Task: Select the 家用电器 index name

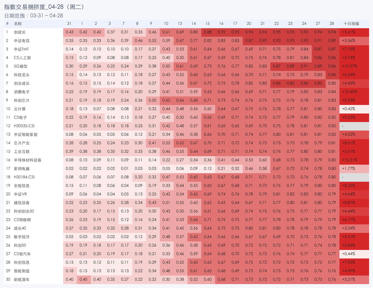Action: [22, 169]
